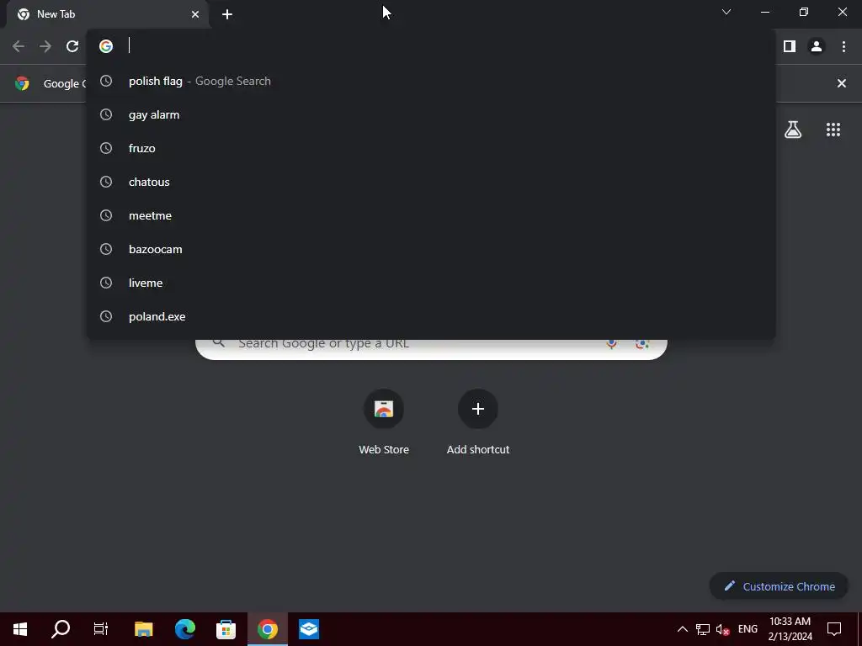Viewport: 862px width, 646px height.
Task: Dismiss the Google Chrome info bar
Action: 841,83
